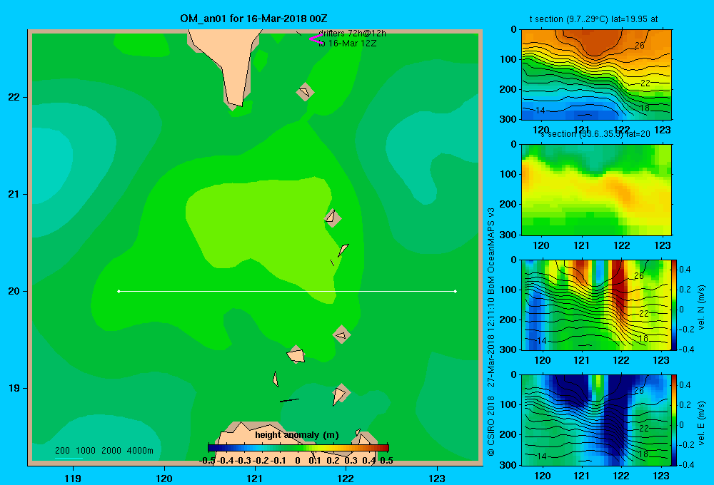Open the eastward velocity section panel
The height and width of the screenshot is (485, 714).
point(596,420)
